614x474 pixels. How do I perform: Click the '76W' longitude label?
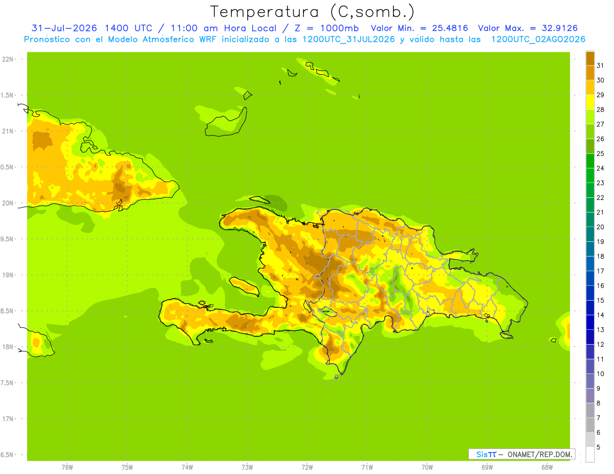point(67,467)
